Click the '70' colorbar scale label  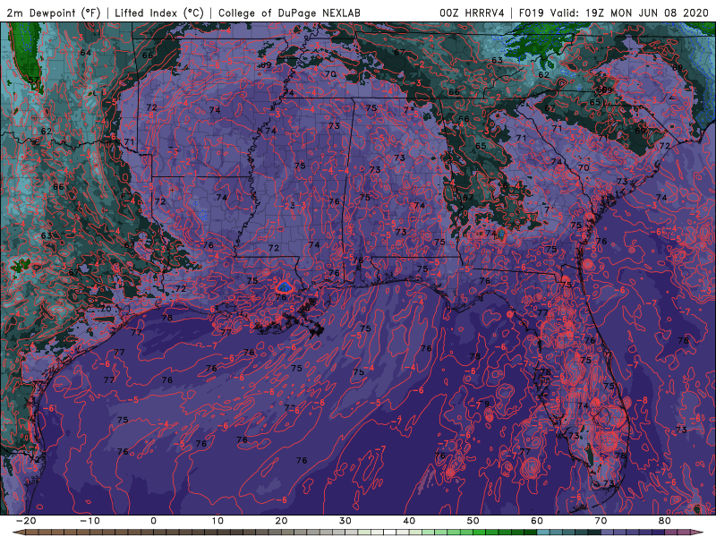(601, 521)
